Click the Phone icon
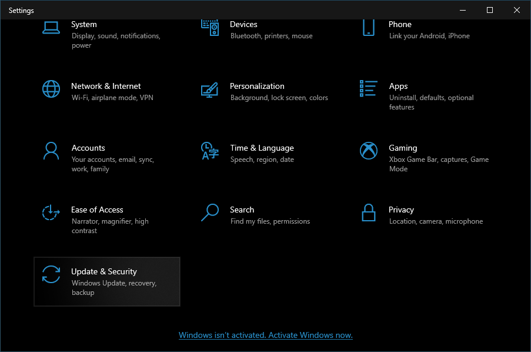This screenshot has height=352, width=531. (x=369, y=27)
